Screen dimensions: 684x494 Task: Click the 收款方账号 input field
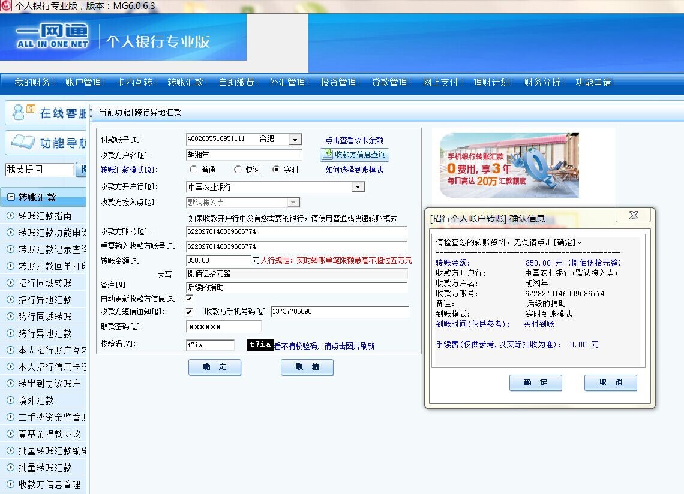coord(296,231)
